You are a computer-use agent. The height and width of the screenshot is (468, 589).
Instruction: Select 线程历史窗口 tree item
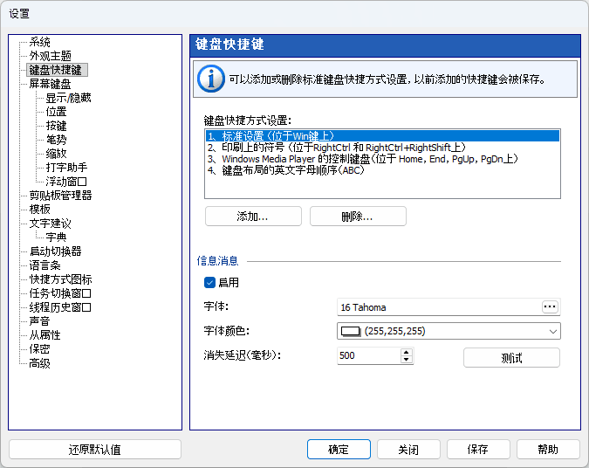point(60,307)
